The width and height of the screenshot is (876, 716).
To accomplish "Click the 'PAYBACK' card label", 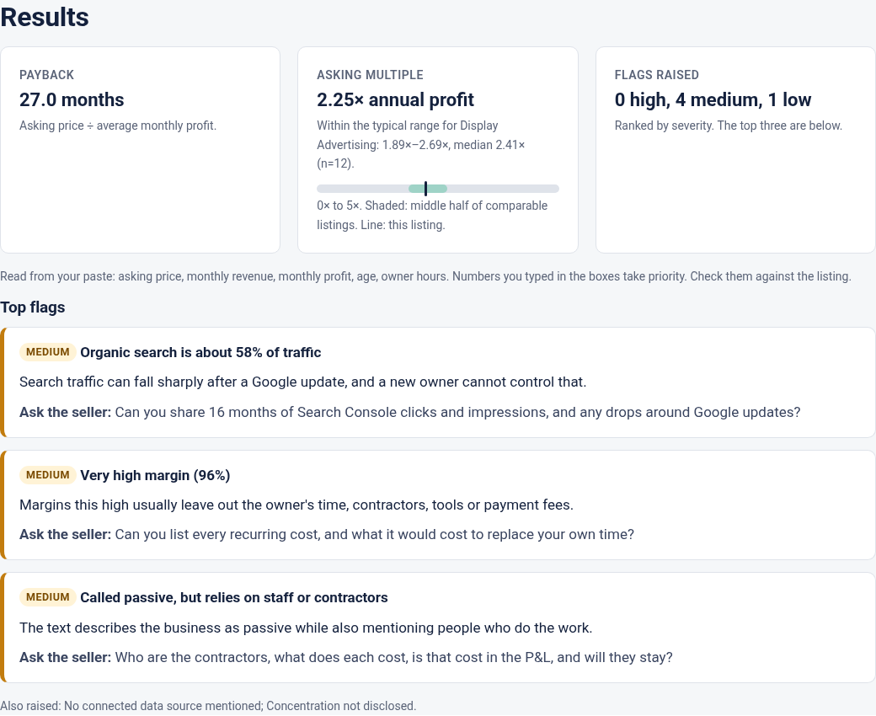I will point(47,75).
